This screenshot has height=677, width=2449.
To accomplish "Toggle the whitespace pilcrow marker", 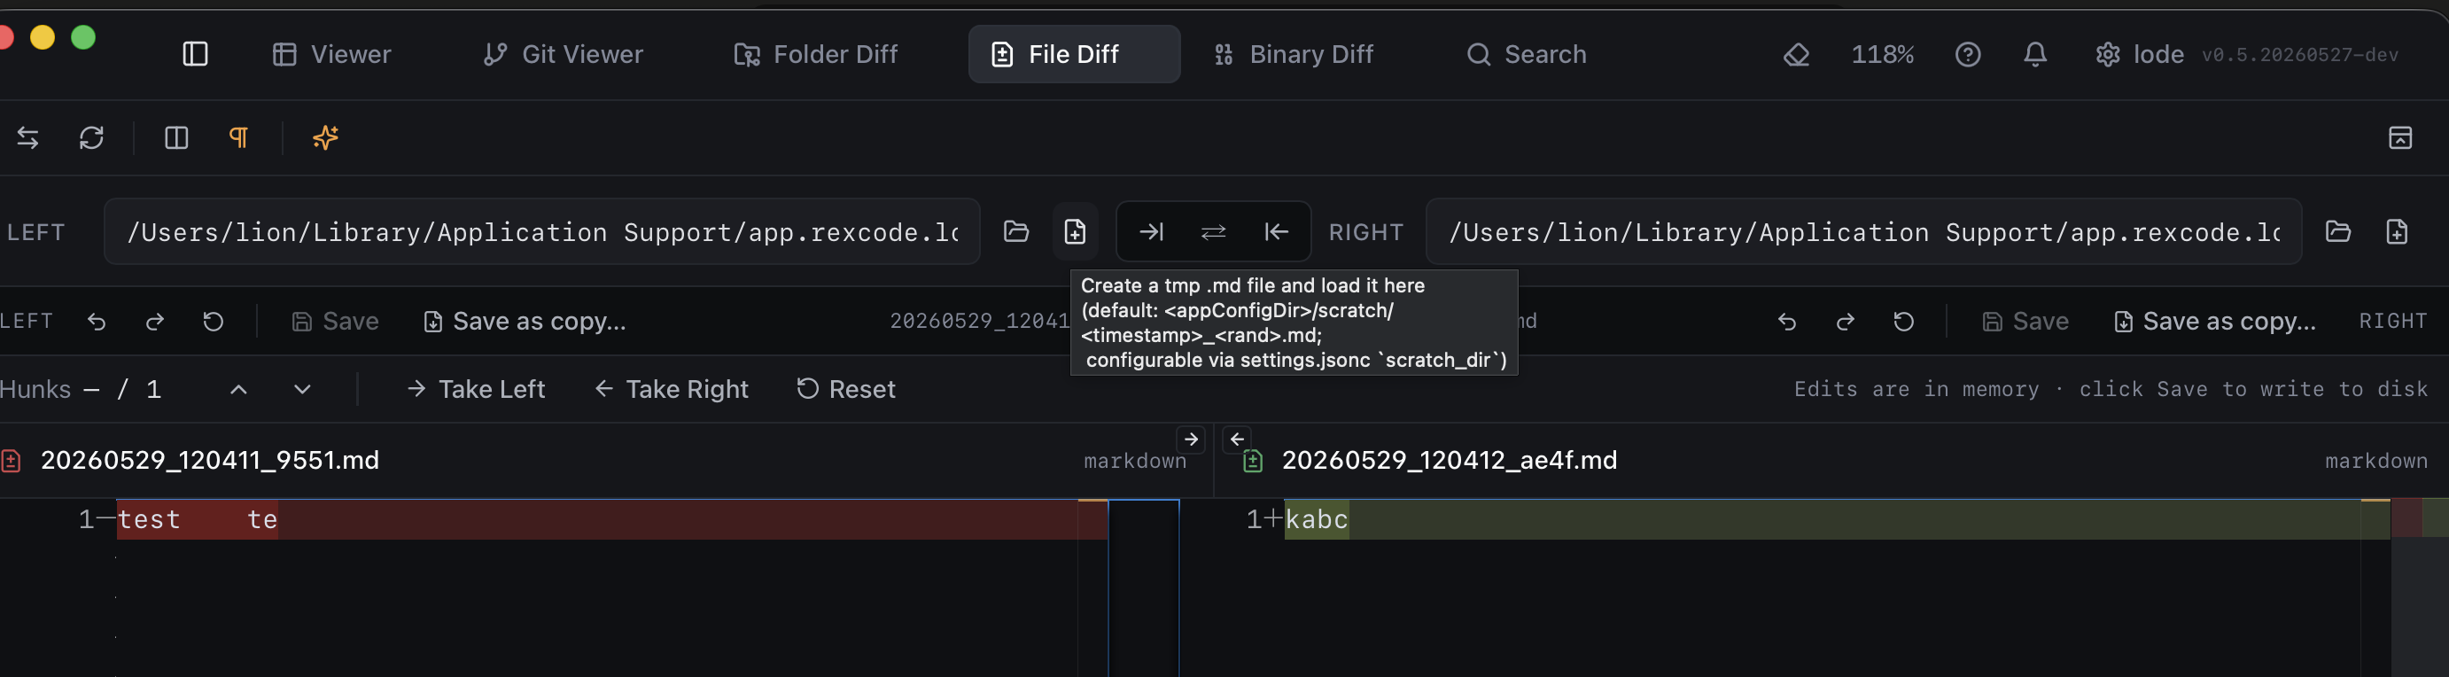I will click(x=238, y=138).
